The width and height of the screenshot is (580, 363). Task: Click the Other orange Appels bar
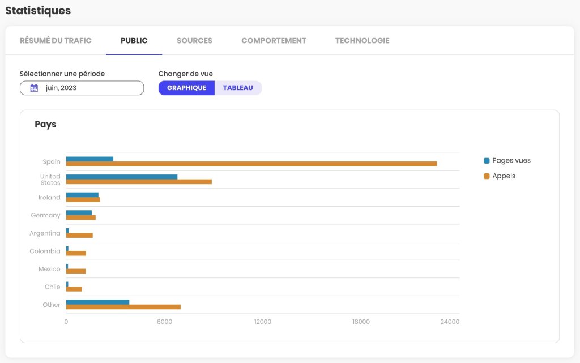point(123,307)
